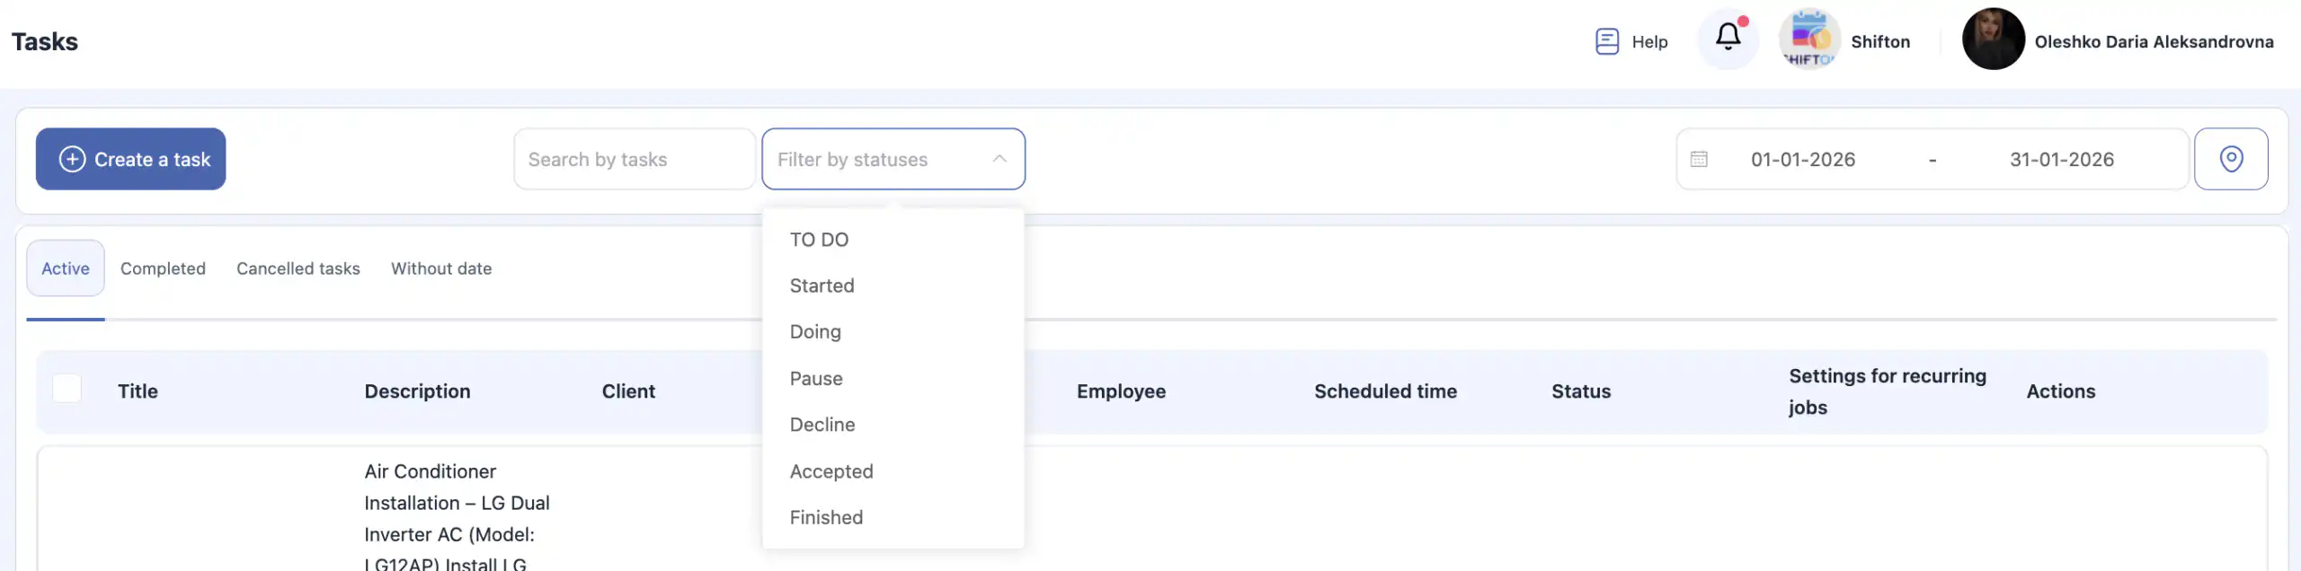The height and width of the screenshot is (571, 2301).
Task: Switch to the Completed tab
Action: click(x=163, y=268)
